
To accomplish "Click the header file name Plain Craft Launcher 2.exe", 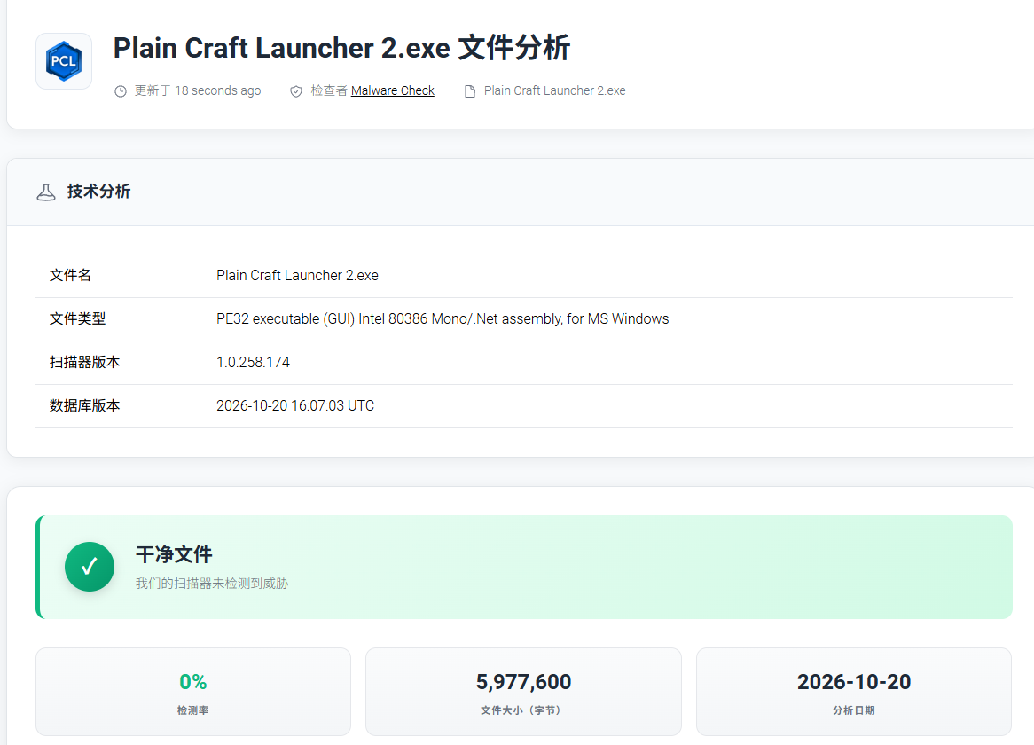I will click(554, 90).
